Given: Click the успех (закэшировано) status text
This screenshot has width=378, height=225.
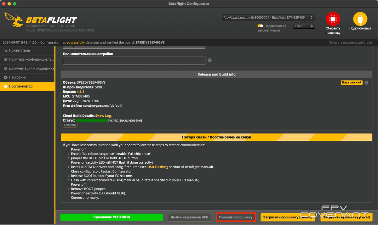Looking at the screenshot, I should 126,121.
